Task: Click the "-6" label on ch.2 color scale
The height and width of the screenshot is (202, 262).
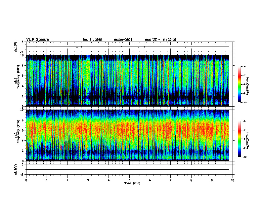Action: point(244,121)
